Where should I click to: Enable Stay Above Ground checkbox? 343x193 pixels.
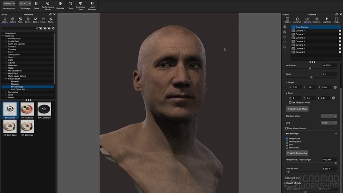click(287, 128)
